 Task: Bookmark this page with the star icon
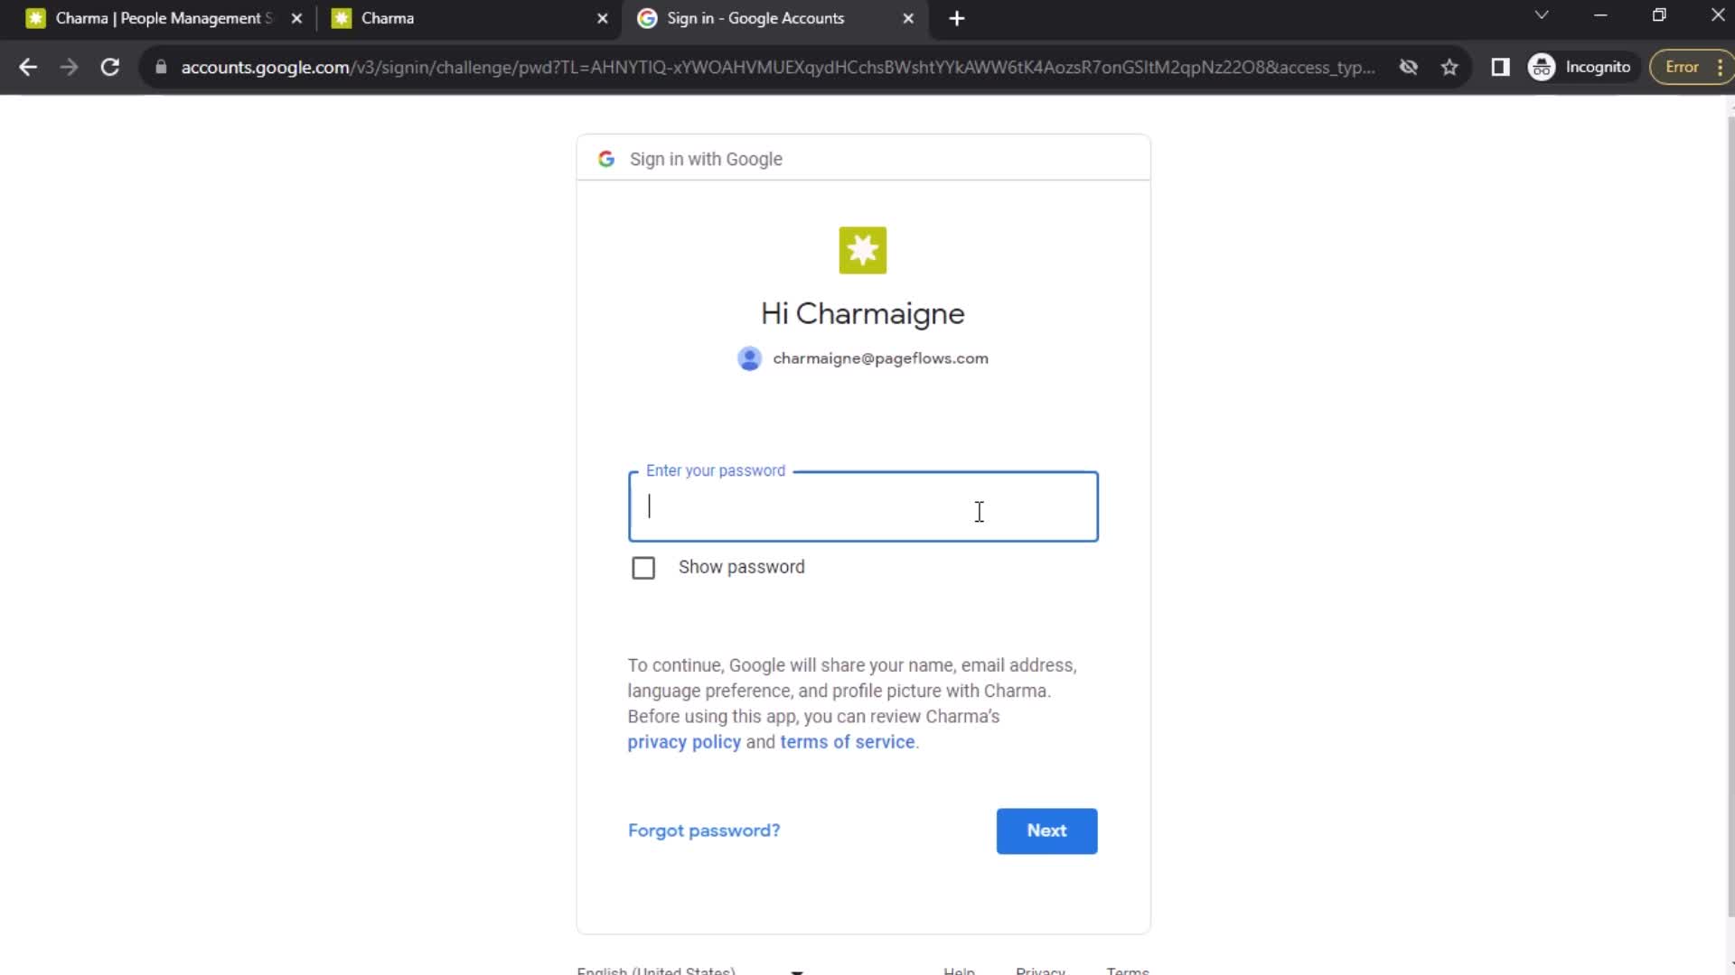[x=1449, y=67]
